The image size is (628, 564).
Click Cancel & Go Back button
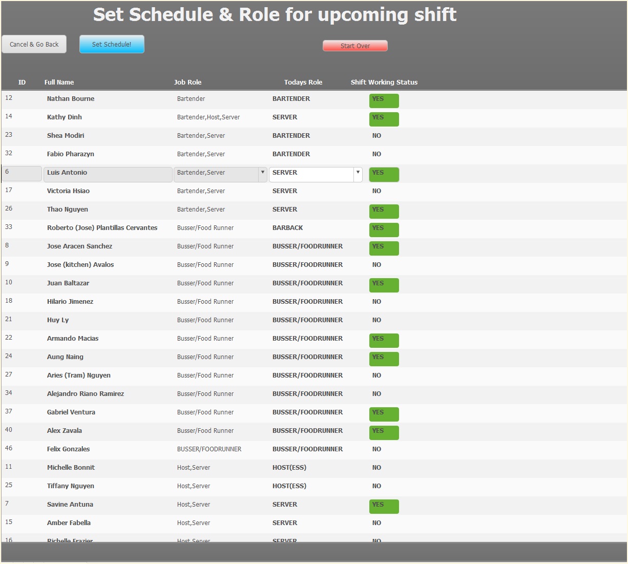(x=34, y=44)
